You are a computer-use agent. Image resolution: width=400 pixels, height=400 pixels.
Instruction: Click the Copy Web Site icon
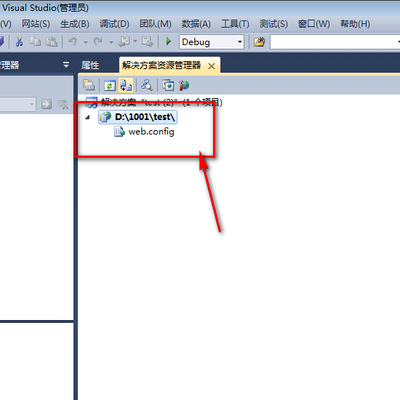point(168,86)
